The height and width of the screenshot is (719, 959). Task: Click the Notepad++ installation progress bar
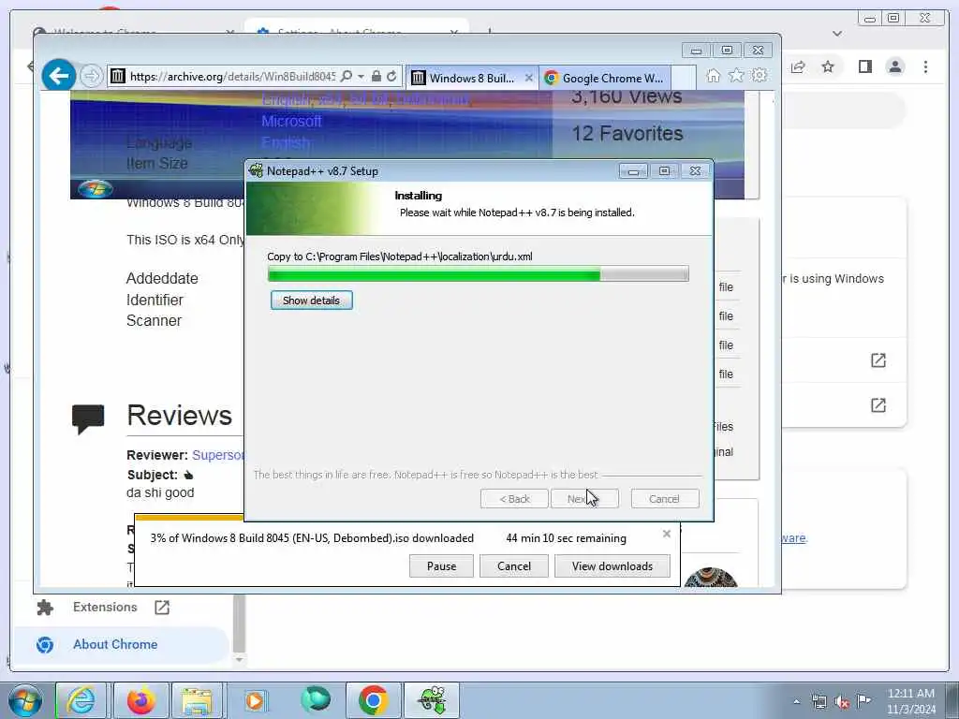pyautogui.click(x=479, y=274)
